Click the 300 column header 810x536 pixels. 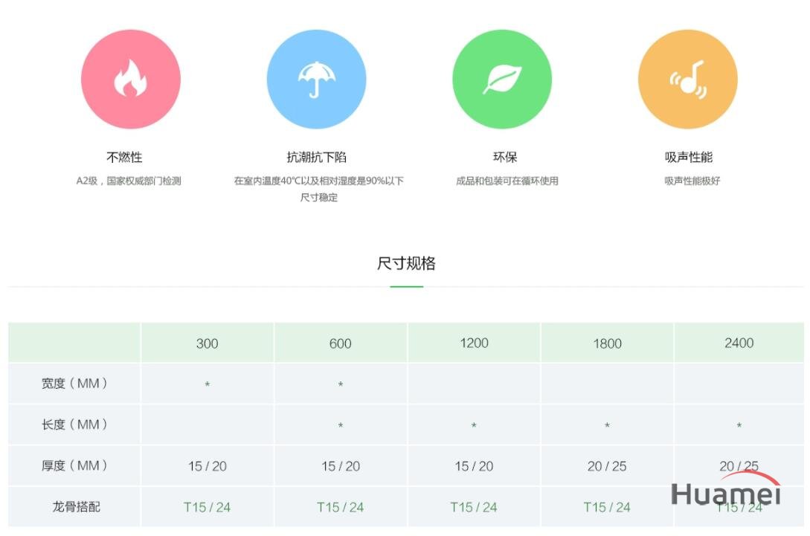coord(208,343)
